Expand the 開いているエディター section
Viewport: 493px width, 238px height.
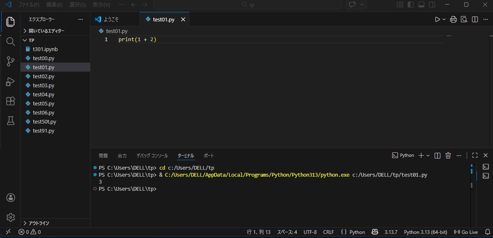46,31
